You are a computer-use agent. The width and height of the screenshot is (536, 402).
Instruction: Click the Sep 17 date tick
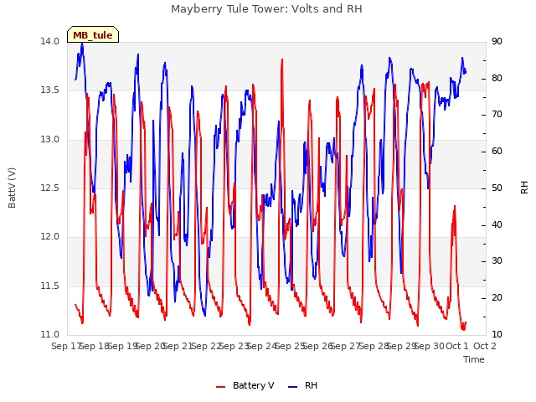click(x=66, y=346)
